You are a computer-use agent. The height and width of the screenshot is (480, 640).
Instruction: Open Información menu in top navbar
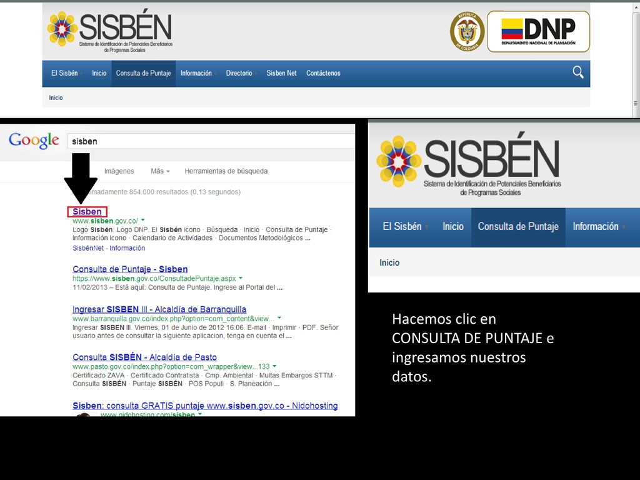click(x=196, y=73)
